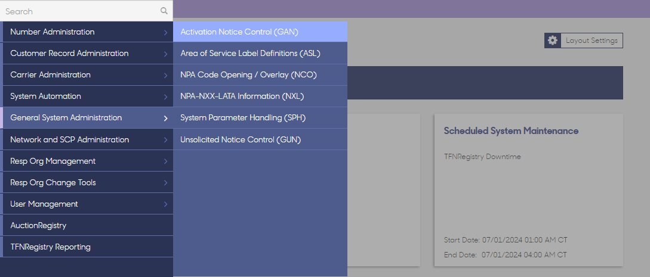The width and height of the screenshot is (650, 277).
Task: Open the Resp Org Management menu
Action: click(87, 161)
